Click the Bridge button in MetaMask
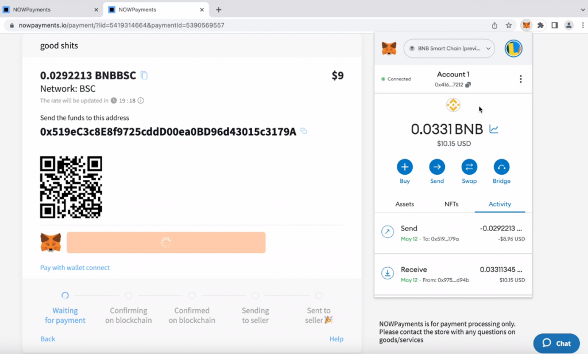Image resolution: width=588 pixels, height=354 pixels. pos(501,172)
